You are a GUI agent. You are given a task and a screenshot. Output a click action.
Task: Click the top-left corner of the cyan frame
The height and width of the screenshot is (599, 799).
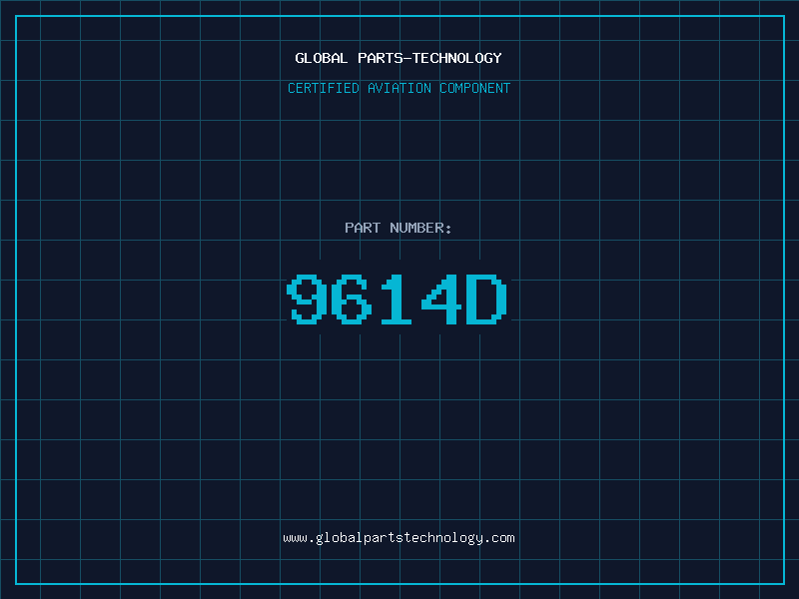click(16, 16)
